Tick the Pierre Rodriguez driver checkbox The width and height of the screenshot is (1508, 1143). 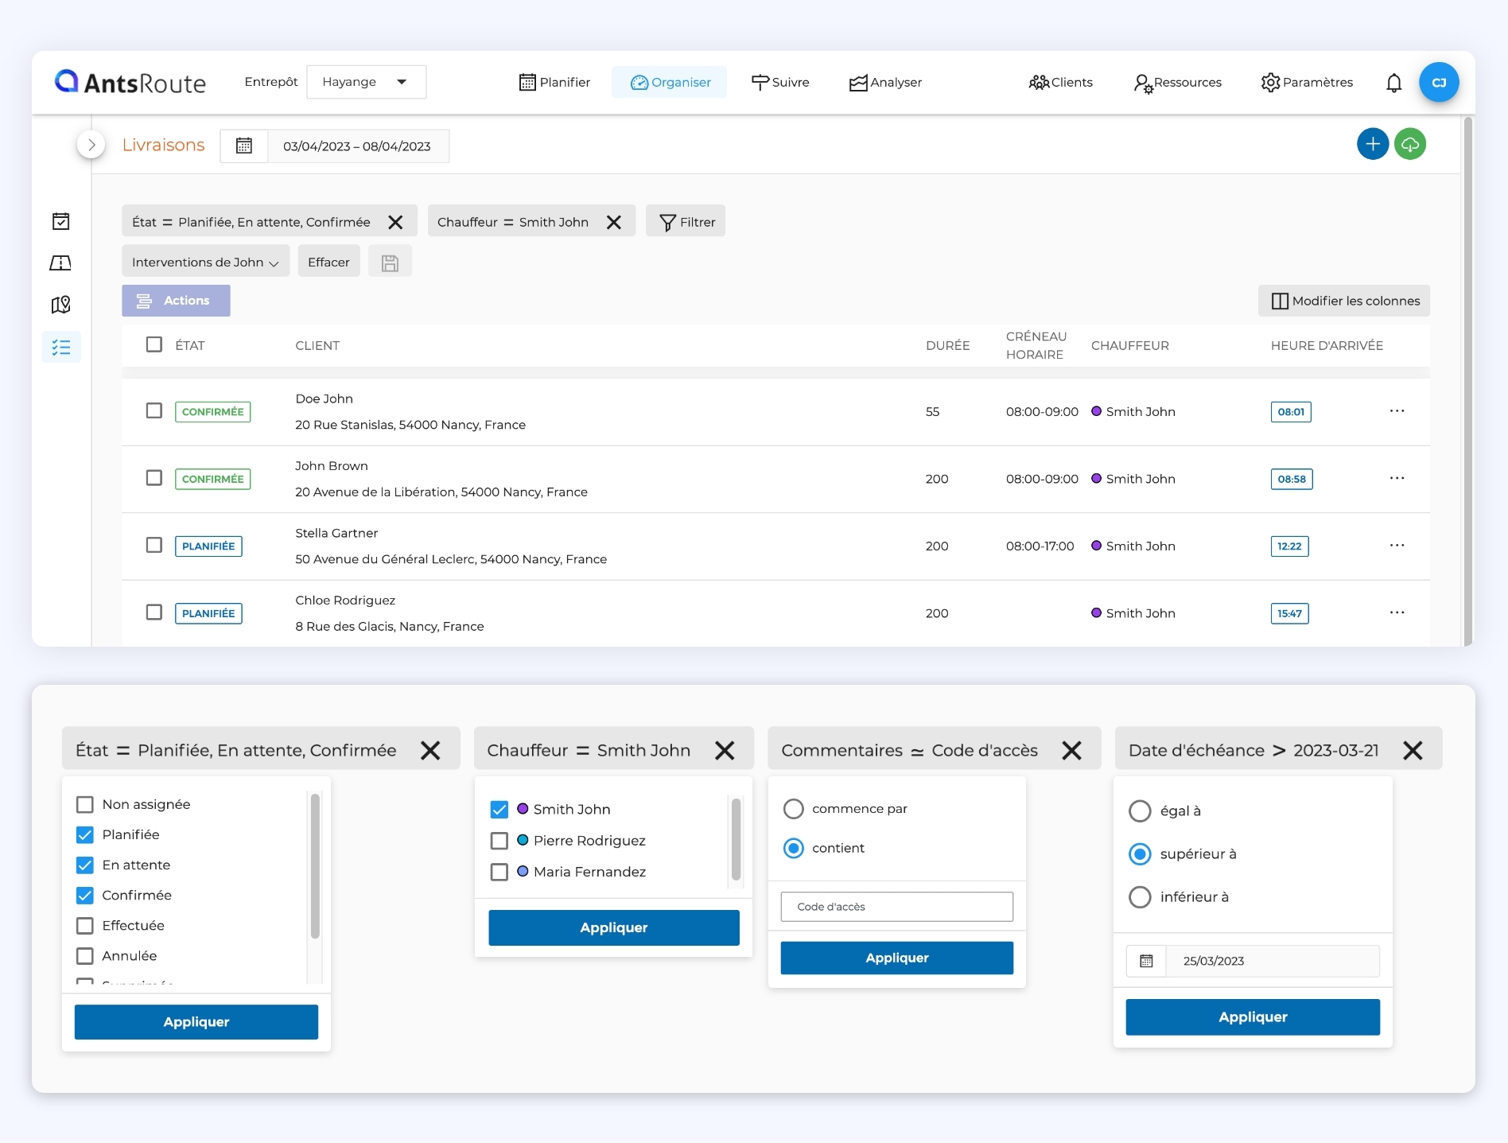pos(499,841)
